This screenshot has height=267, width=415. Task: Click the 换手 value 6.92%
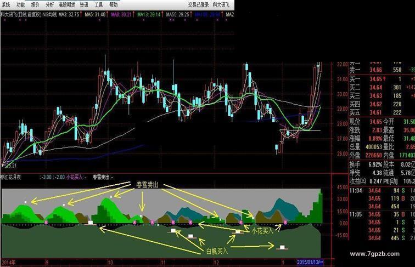pos(375,164)
